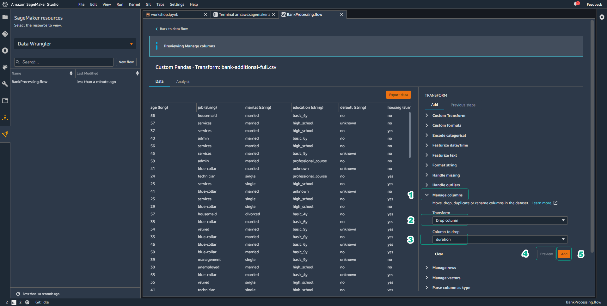Screen dimensions: 607x306
Task: Click the Preview button
Action: (546, 254)
